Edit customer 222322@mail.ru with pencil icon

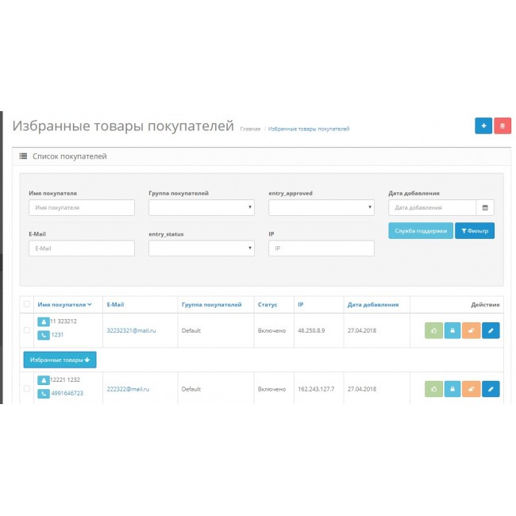click(491, 389)
